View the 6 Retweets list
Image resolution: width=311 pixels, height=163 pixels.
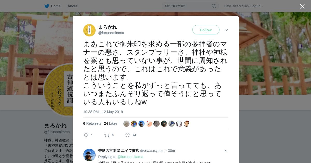92,123
